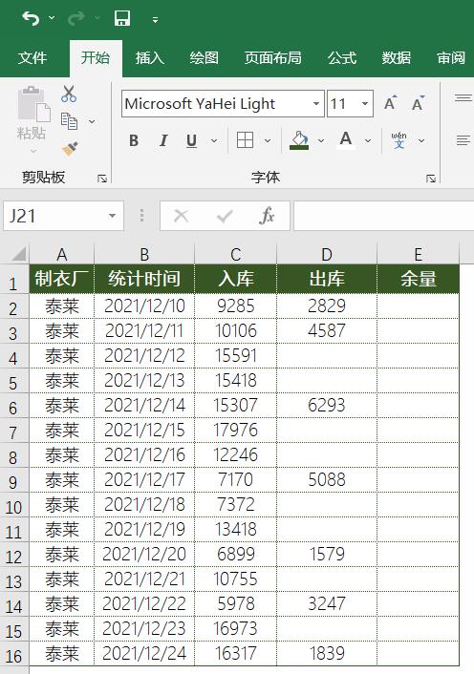
Task: Increase font size with larger A icon
Action: click(391, 103)
